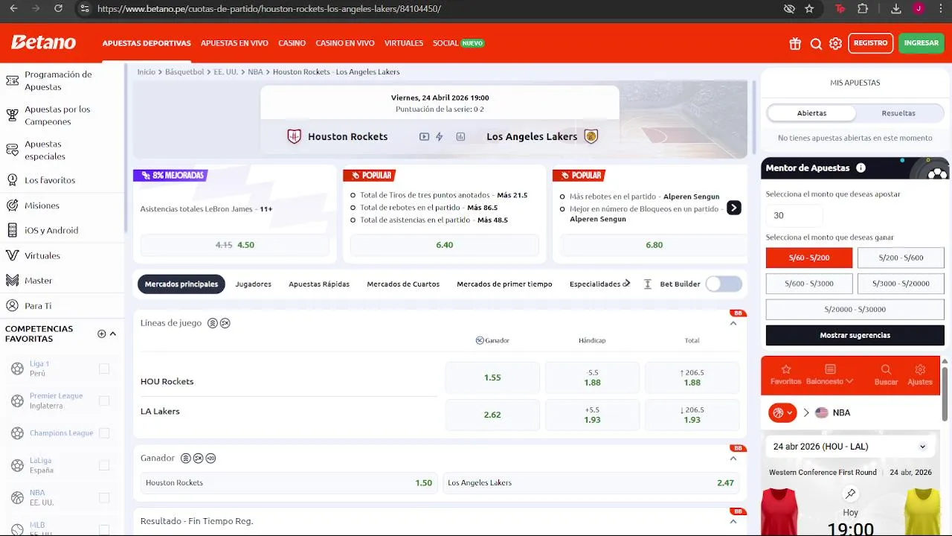
Task: Switch to Mercados de Cuartos tab
Action: (x=403, y=284)
